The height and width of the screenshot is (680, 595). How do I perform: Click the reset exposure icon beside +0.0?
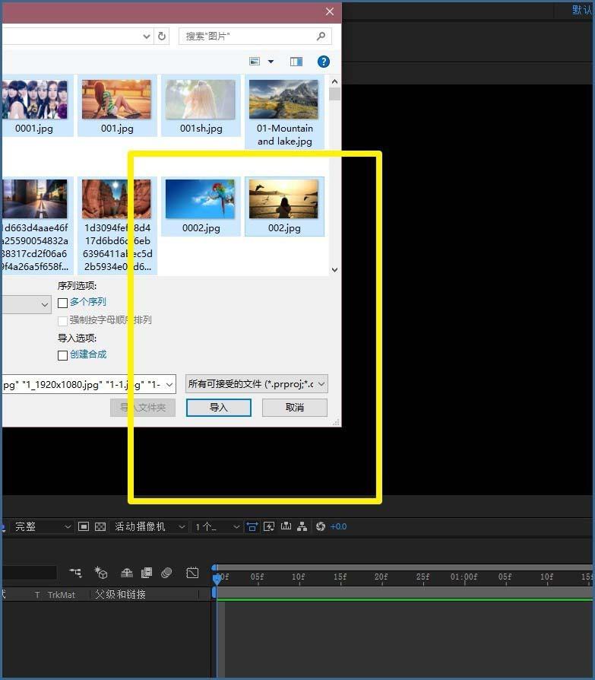321,526
